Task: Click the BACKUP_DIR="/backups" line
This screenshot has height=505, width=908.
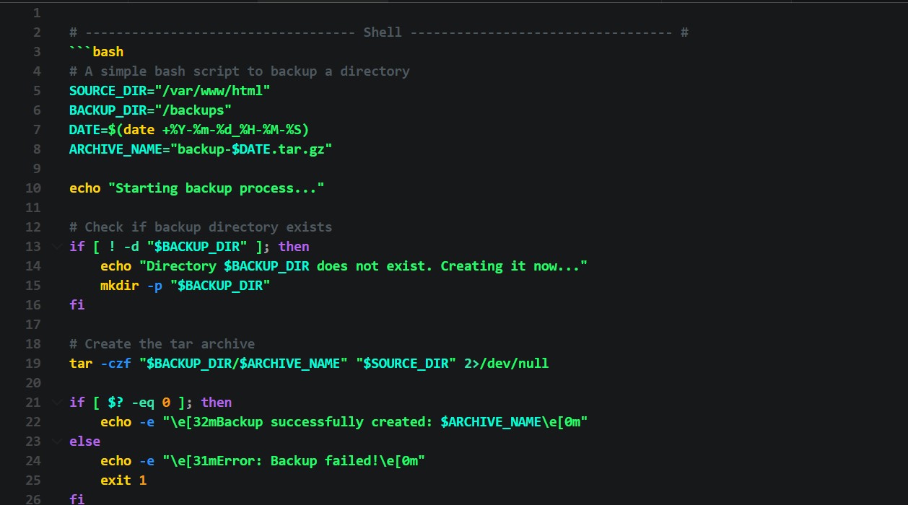Action: pos(150,110)
